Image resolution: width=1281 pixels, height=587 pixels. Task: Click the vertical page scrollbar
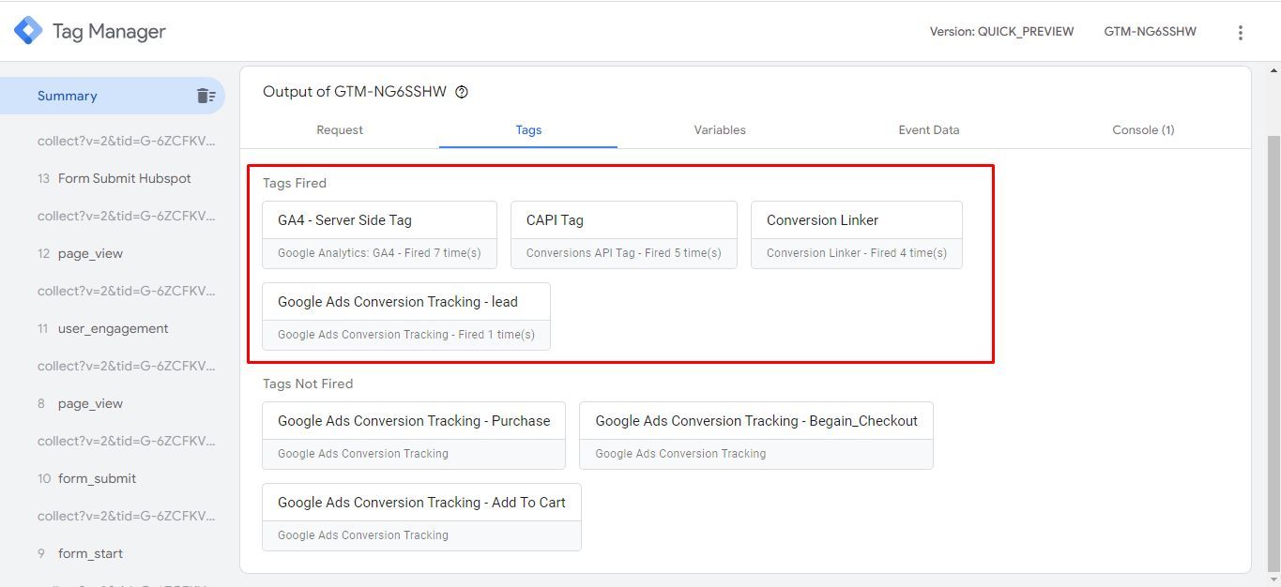pos(1273,352)
